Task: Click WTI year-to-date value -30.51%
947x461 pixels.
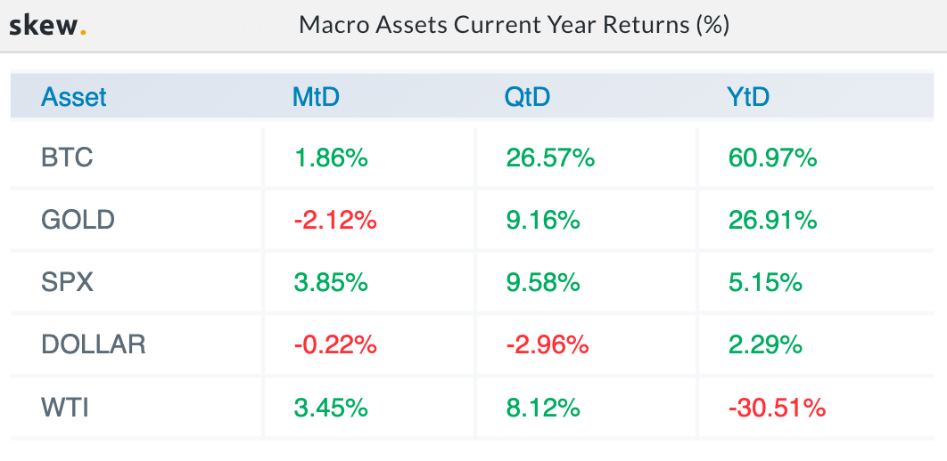Action: click(776, 408)
